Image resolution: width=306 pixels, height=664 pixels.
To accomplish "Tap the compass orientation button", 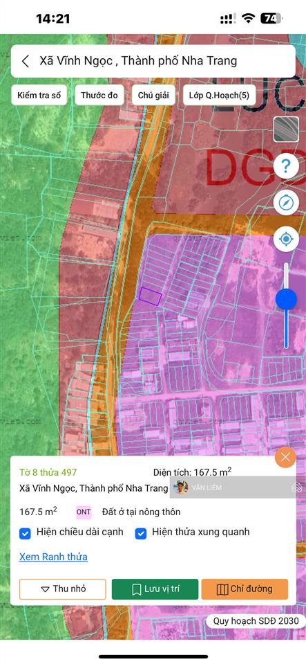I will [286, 203].
